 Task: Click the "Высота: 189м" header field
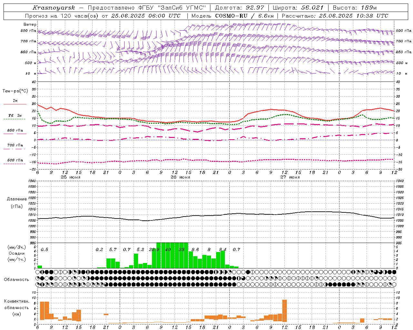[x=355, y=8]
